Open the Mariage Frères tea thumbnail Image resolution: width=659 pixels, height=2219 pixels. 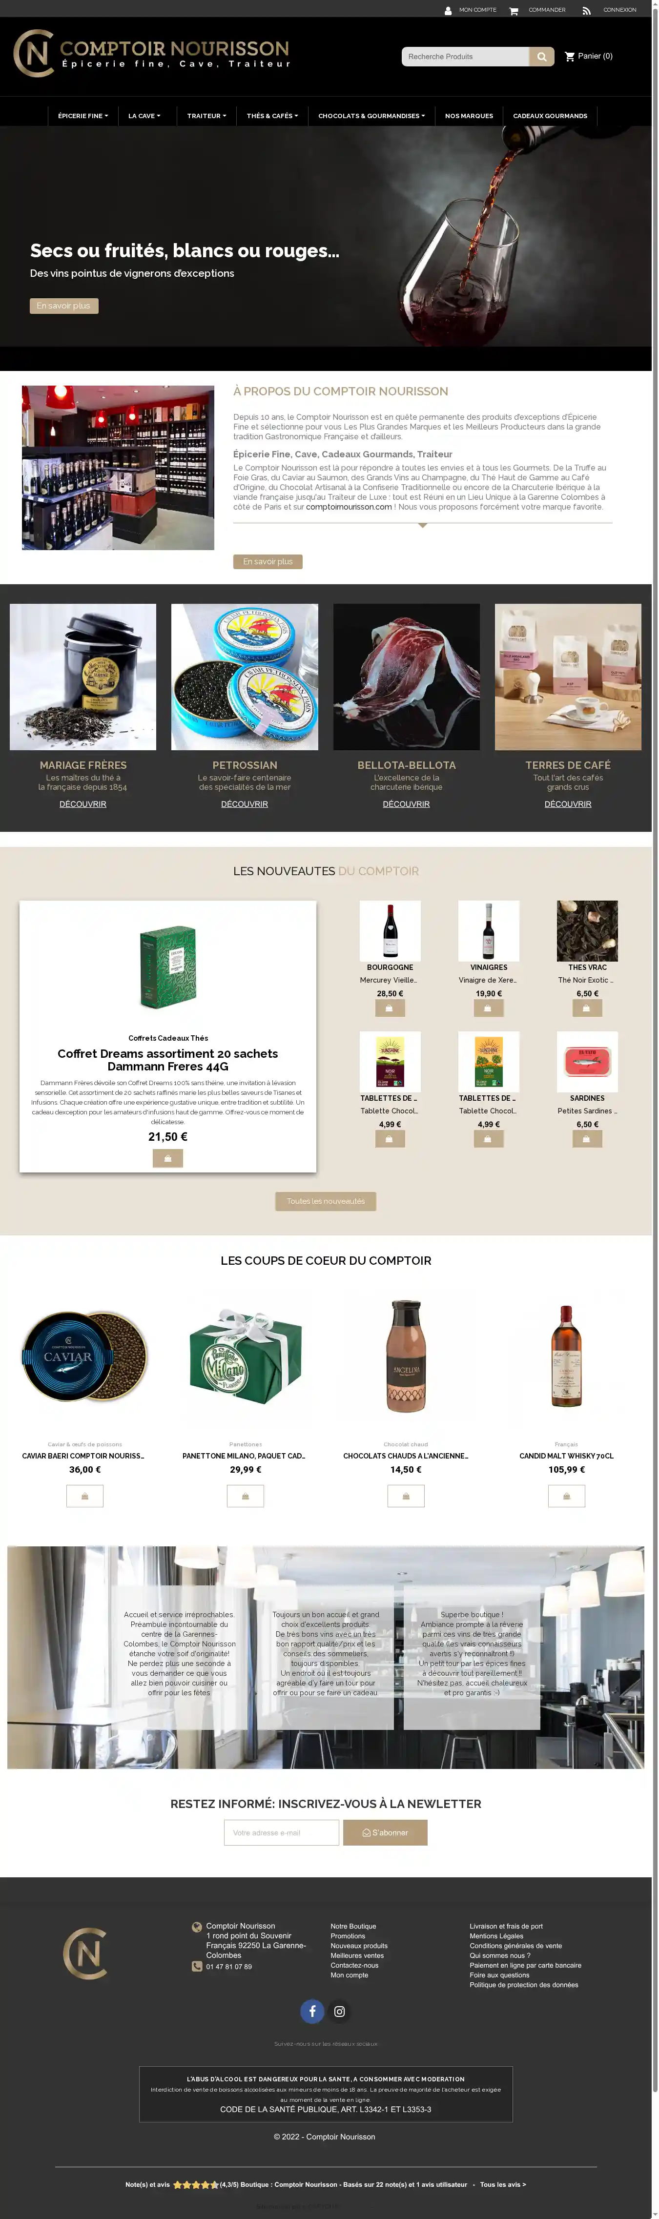point(82,676)
